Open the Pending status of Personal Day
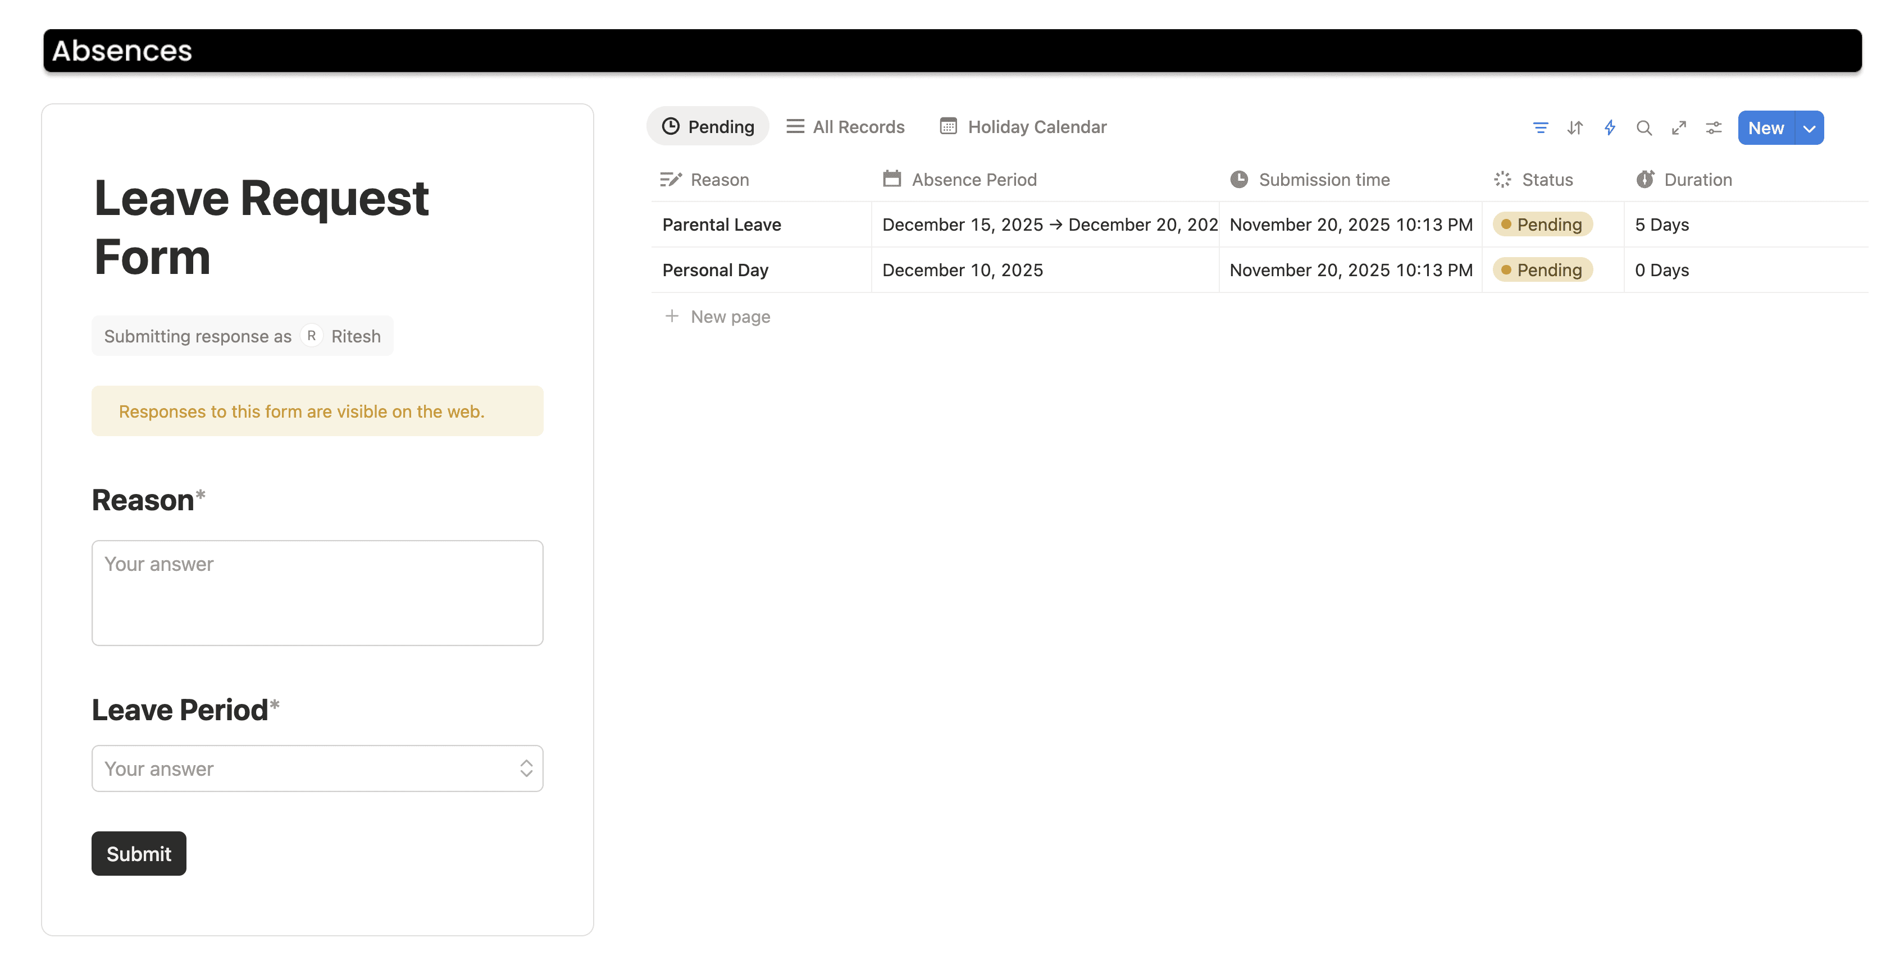1895x979 pixels. click(x=1542, y=270)
